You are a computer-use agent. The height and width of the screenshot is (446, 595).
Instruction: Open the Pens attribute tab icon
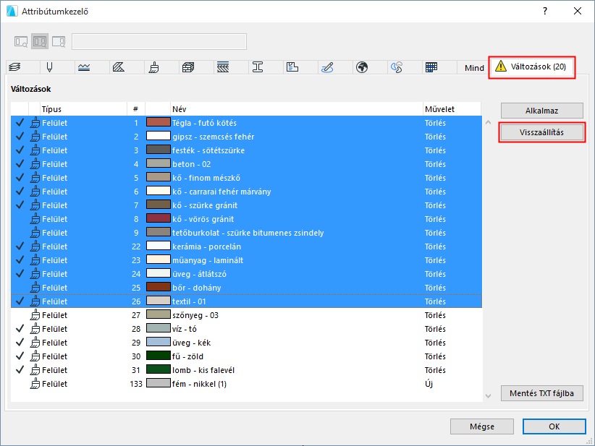pos(49,67)
